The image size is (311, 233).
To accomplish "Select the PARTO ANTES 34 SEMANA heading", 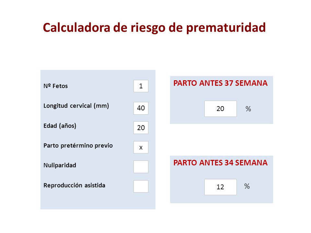I will click(x=220, y=163).
